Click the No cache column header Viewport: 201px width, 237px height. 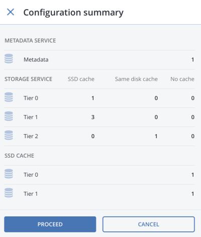[182, 79]
